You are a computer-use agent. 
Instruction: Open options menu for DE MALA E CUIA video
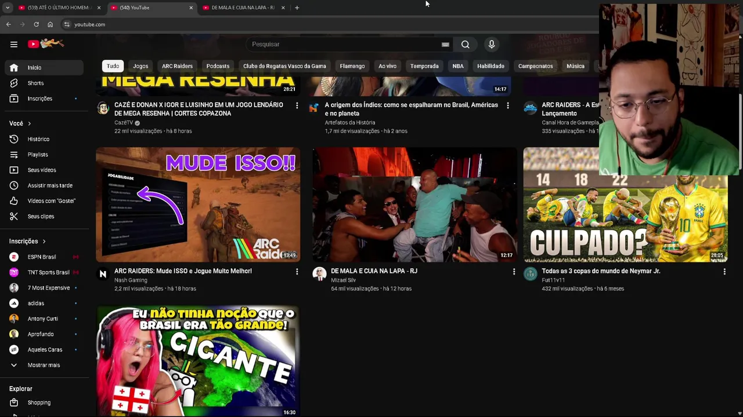click(514, 271)
